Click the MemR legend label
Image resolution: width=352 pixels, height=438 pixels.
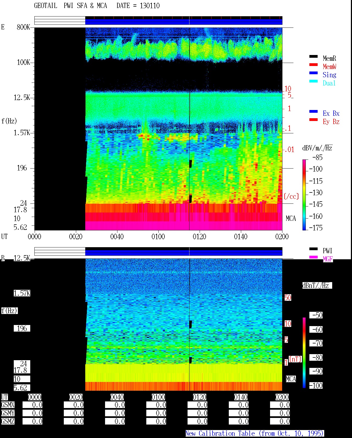click(329, 58)
